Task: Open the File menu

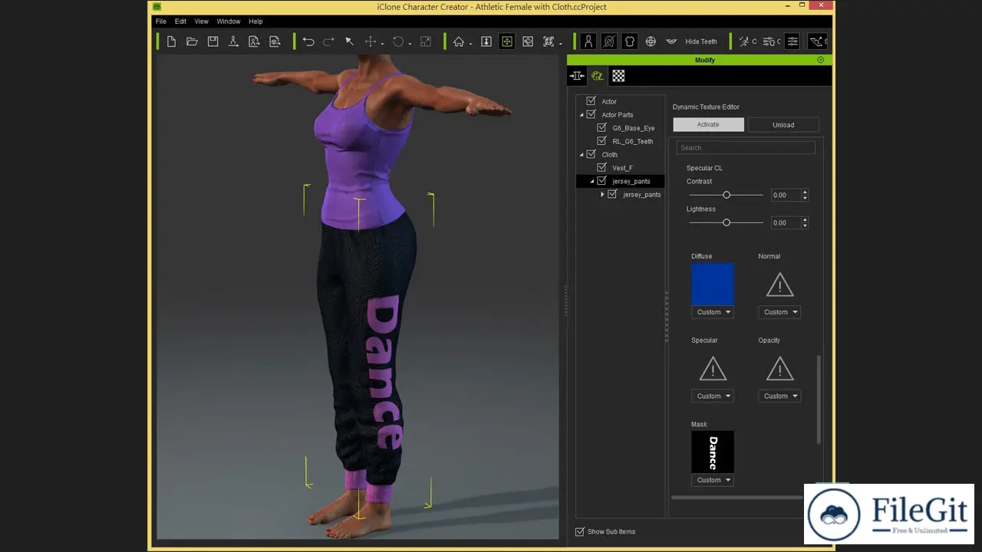Action: (161, 21)
